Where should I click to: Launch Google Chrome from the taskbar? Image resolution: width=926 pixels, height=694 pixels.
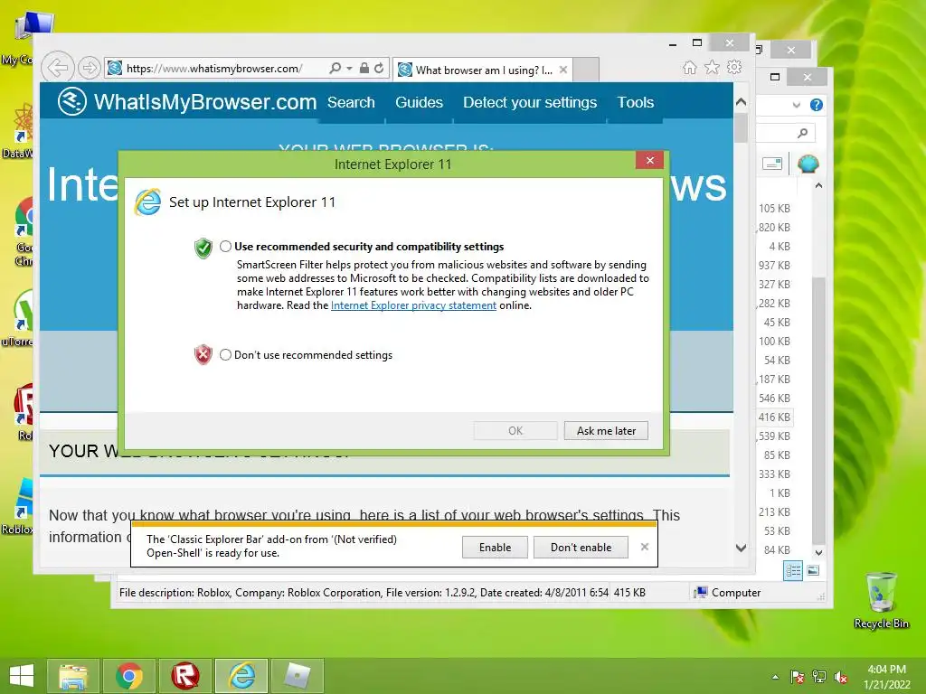pos(128,676)
